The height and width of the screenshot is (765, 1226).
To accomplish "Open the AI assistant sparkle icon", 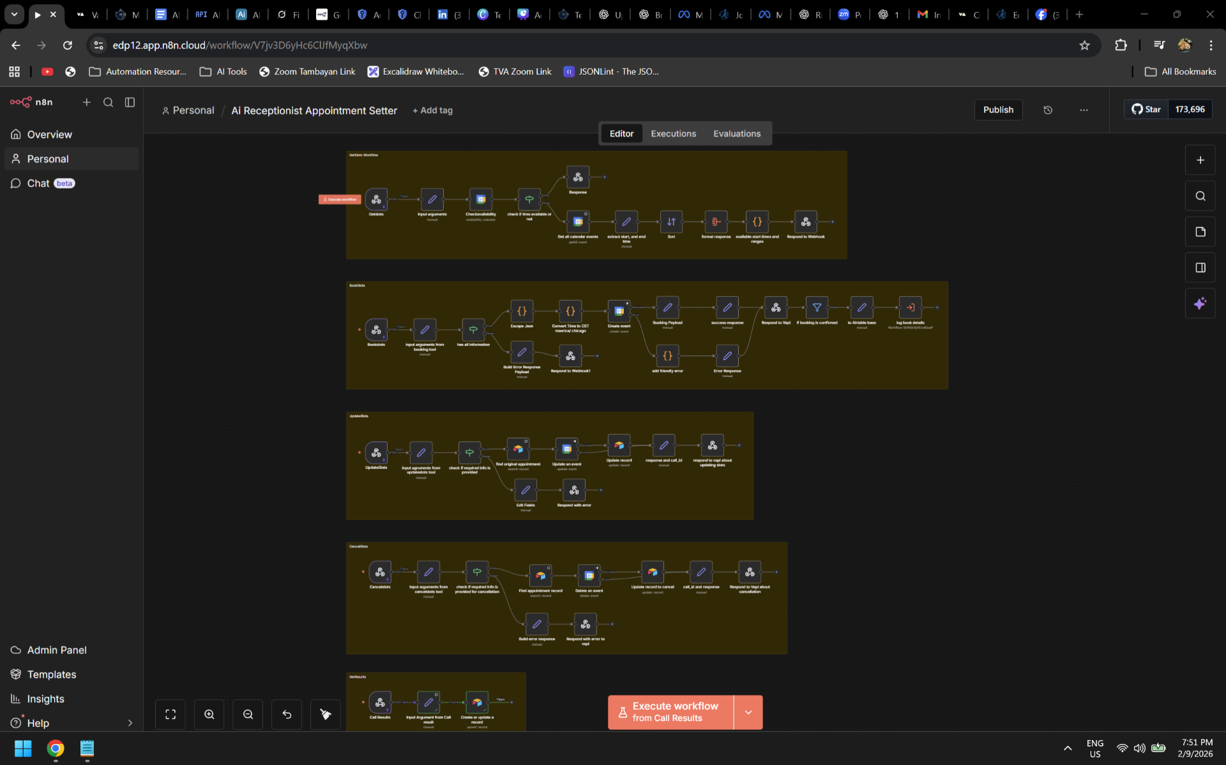I will 1200,304.
